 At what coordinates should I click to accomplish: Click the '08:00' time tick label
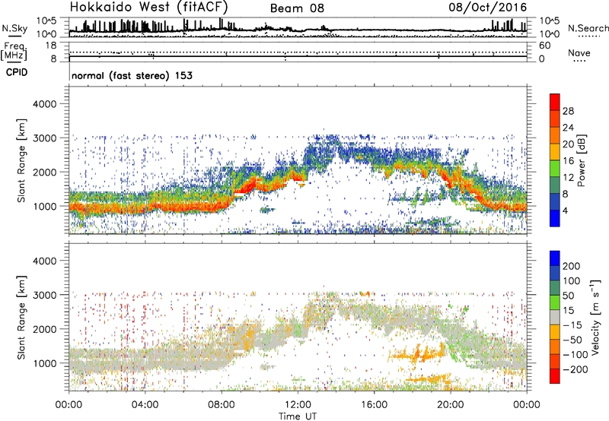coord(222,404)
